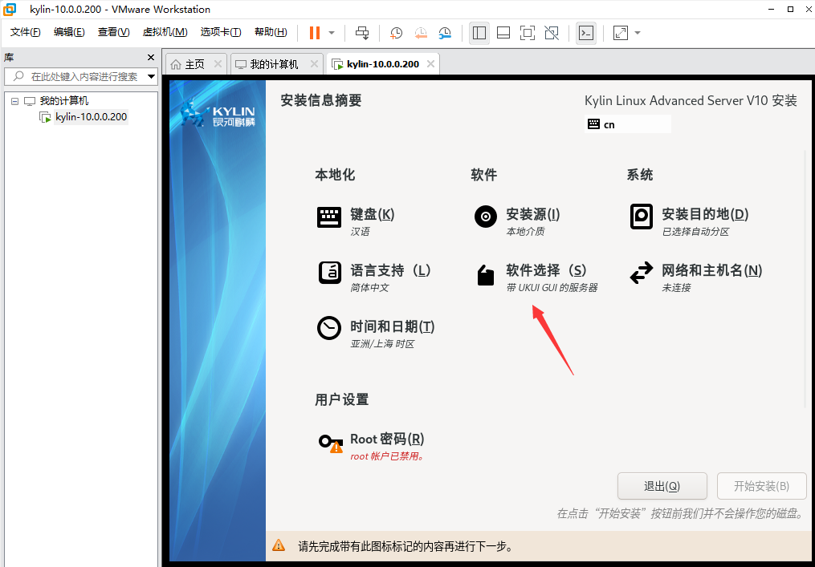Click the 开始安装(B) button

(x=761, y=486)
